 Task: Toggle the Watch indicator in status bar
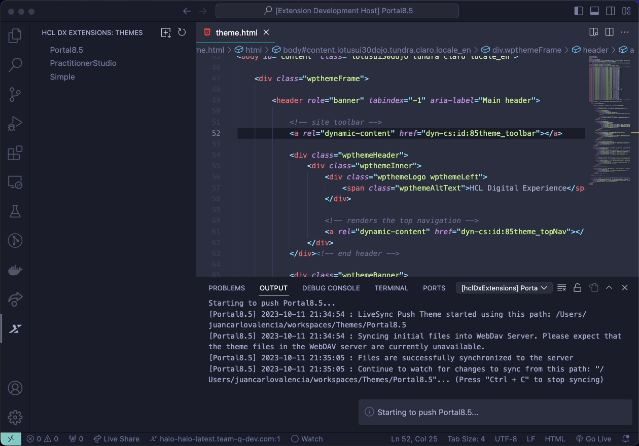click(307, 439)
